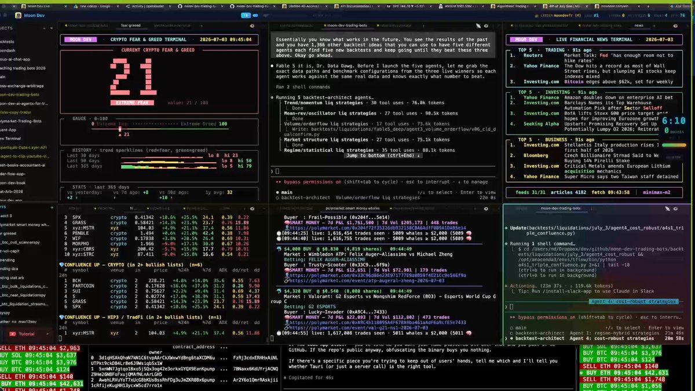695x391 pixels.
Task: Open the Polymarket-Trading-Bots project in the sidebar
Action: coord(22,121)
